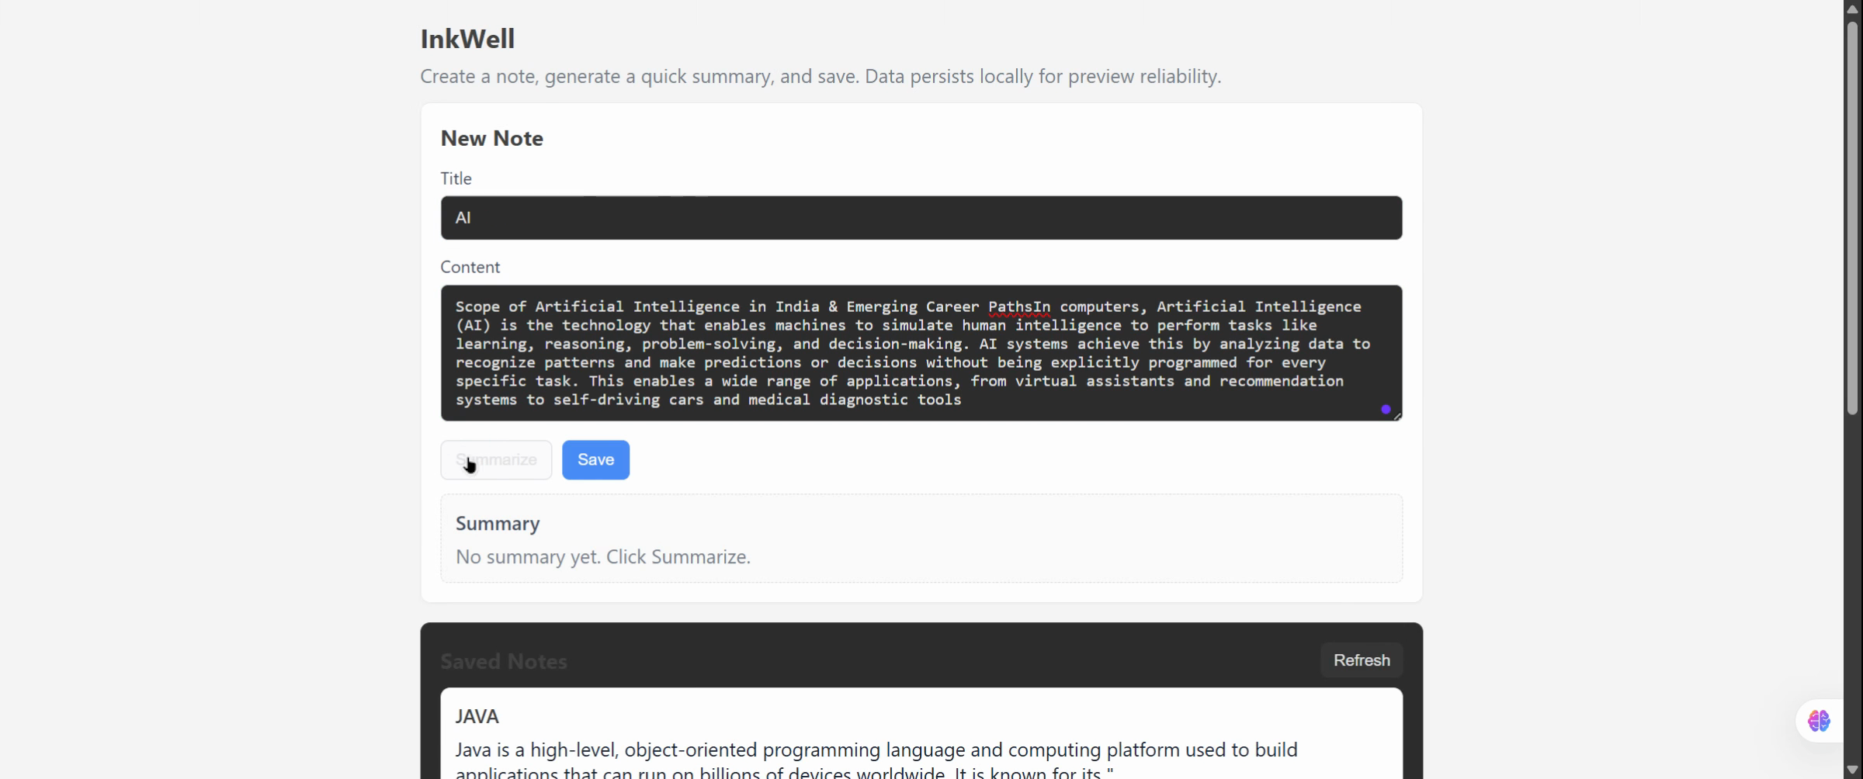Refresh the Saved Notes list
The height and width of the screenshot is (779, 1863).
[x=1362, y=660]
